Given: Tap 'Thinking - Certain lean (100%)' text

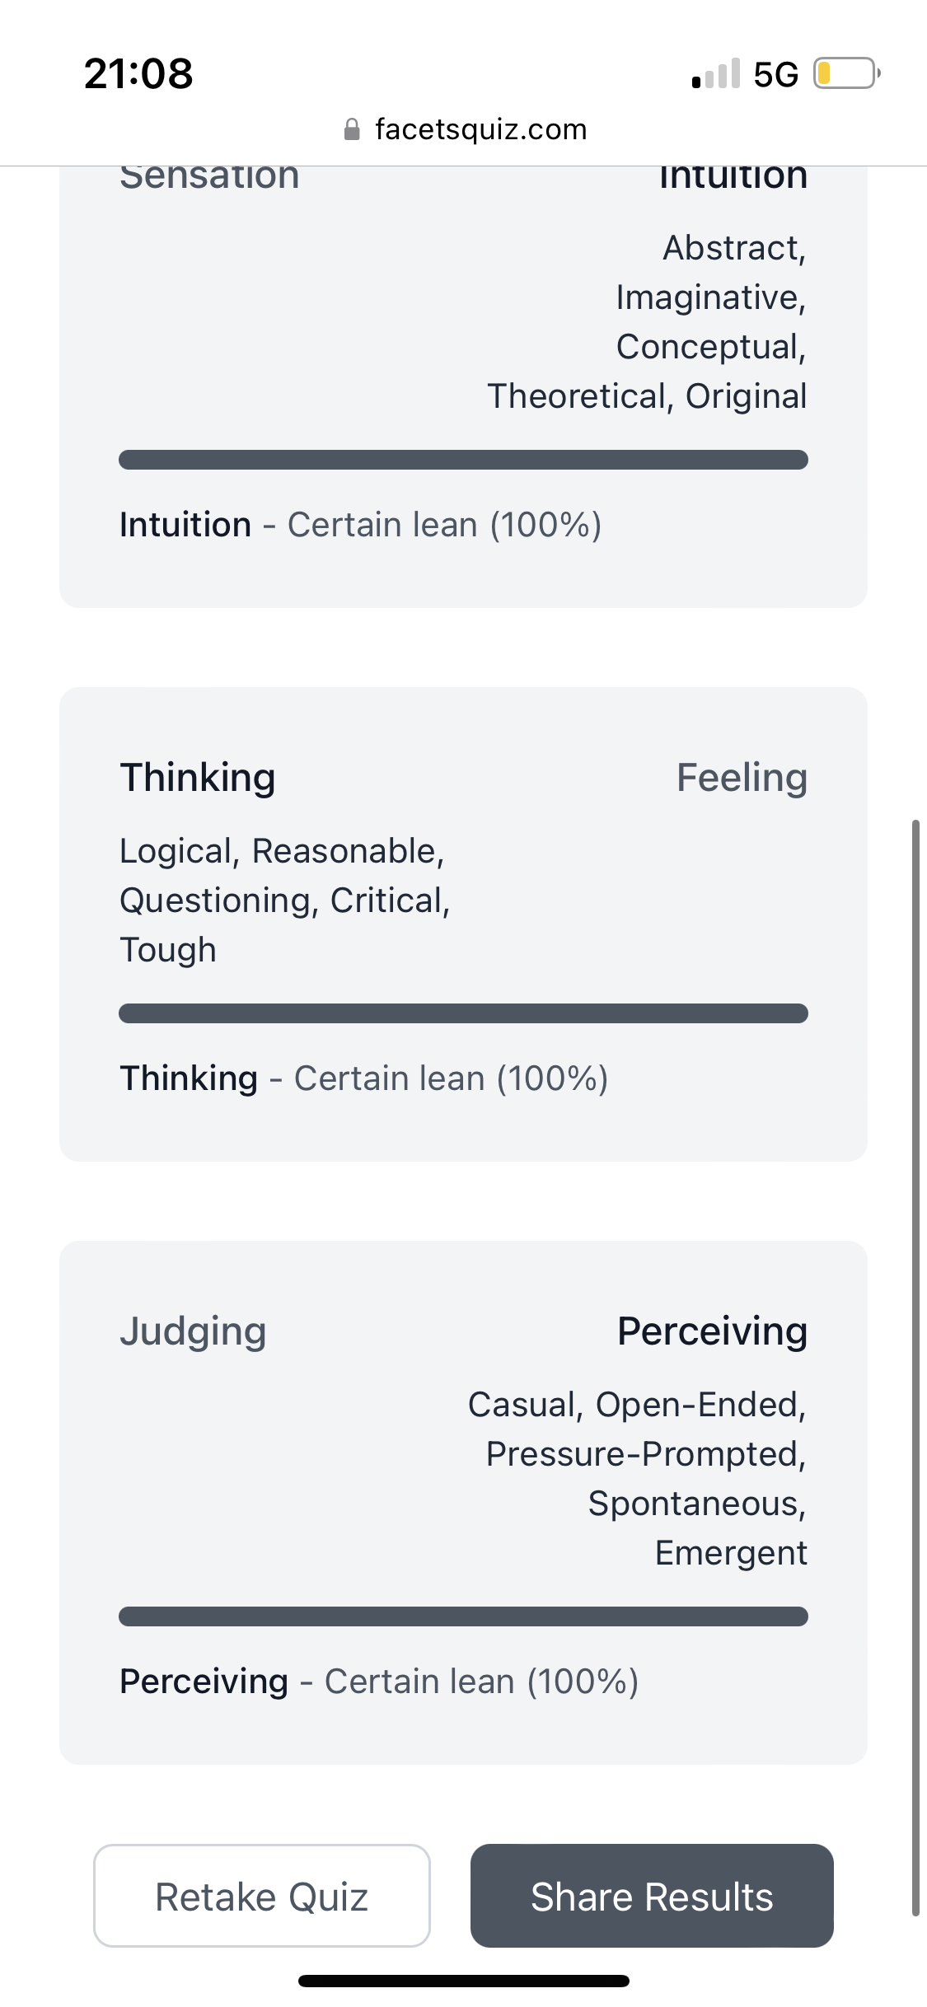Looking at the screenshot, I should point(363,1078).
